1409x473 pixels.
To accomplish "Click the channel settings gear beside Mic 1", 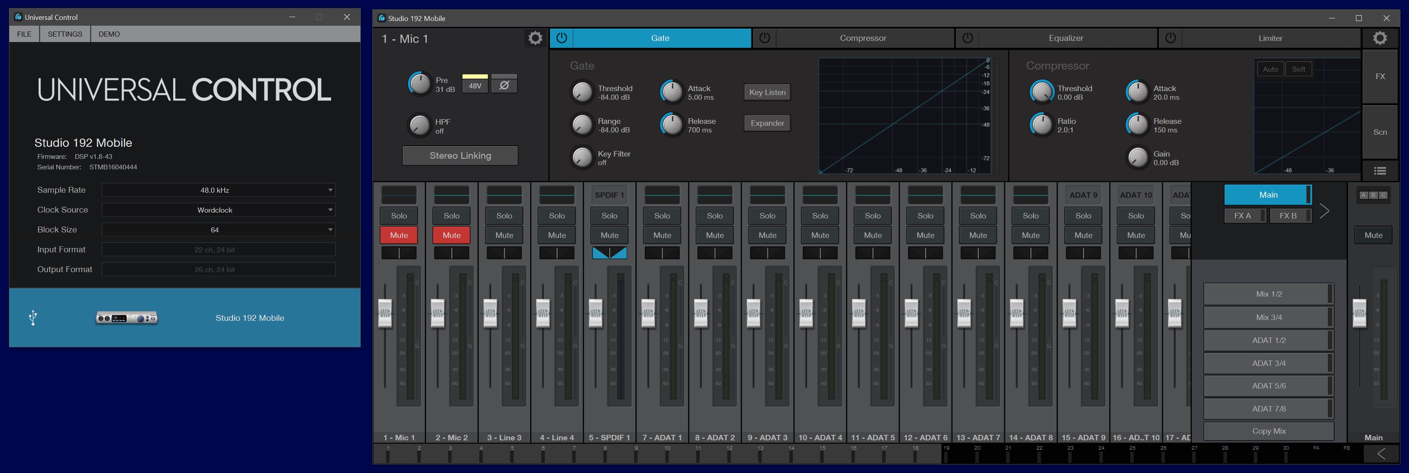I will [535, 38].
